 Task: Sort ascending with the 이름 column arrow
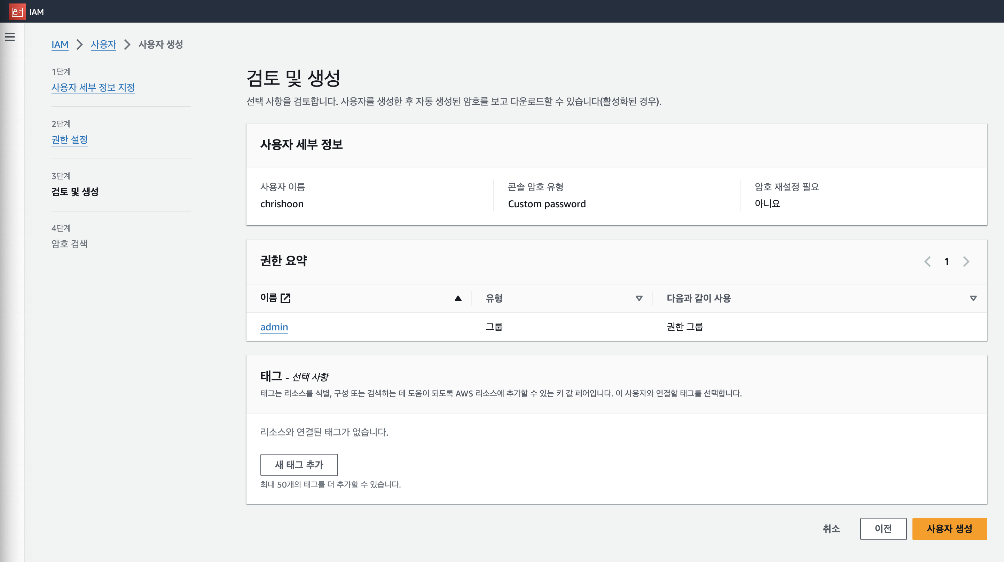click(458, 298)
